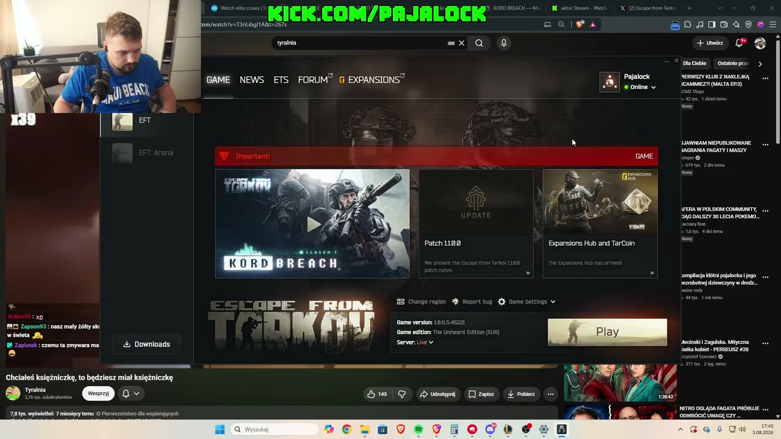Open the Tyralnia channel avatar
Viewport: 781px width, 439px height.
click(x=13, y=393)
